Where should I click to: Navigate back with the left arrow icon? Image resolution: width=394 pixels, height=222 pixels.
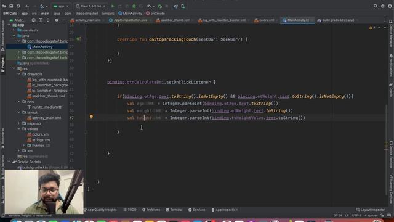coord(27,6)
